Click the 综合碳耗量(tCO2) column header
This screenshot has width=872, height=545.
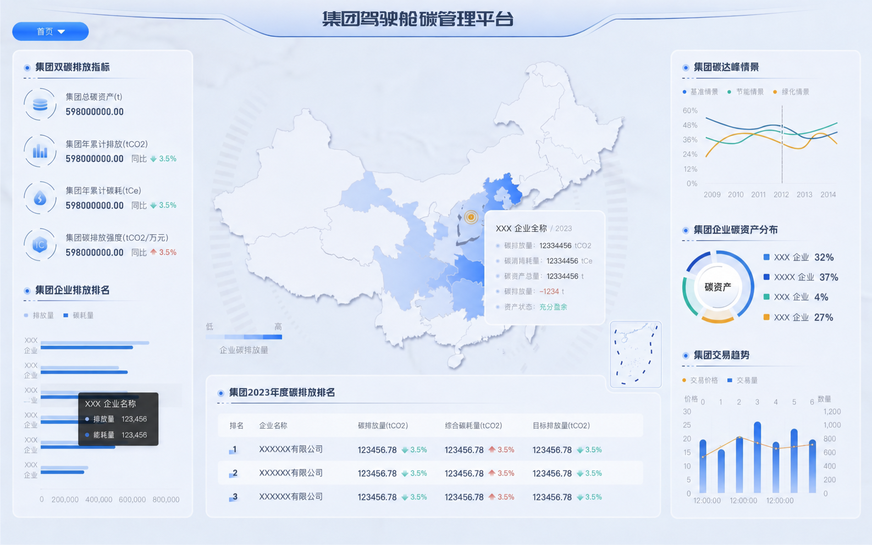click(473, 425)
